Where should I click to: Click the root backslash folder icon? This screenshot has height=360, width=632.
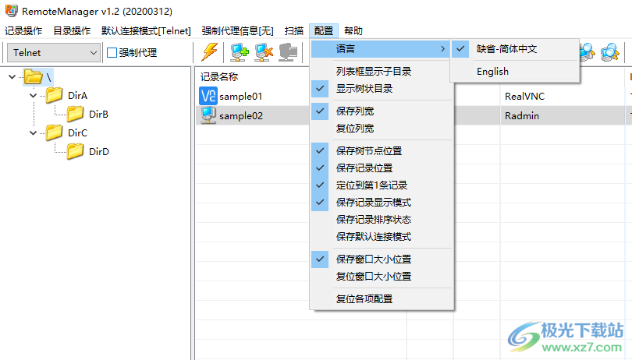coord(34,76)
